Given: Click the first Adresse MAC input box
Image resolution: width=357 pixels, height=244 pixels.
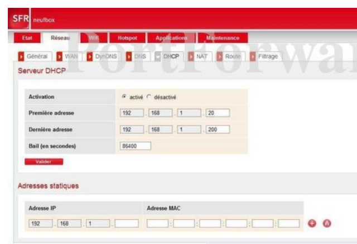Looking at the screenshot, I should [x=157, y=223].
